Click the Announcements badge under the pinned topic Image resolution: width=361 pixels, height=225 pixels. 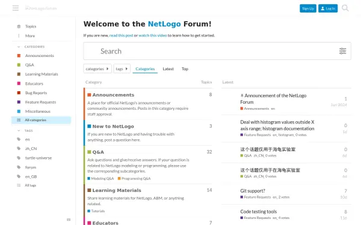[x=255, y=109]
